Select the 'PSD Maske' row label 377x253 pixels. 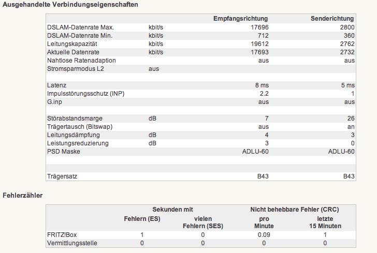[x=64, y=152]
